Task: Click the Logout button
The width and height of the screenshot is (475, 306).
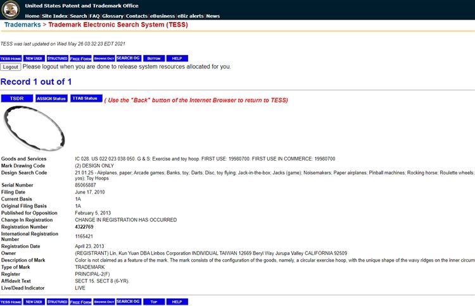Action: coord(11,67)
